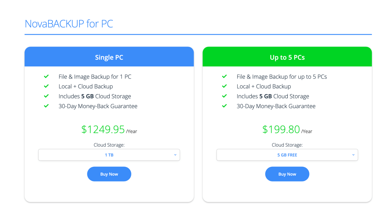
Task: Buy the Up to 5 PCs plan
Action: point(287,174)
